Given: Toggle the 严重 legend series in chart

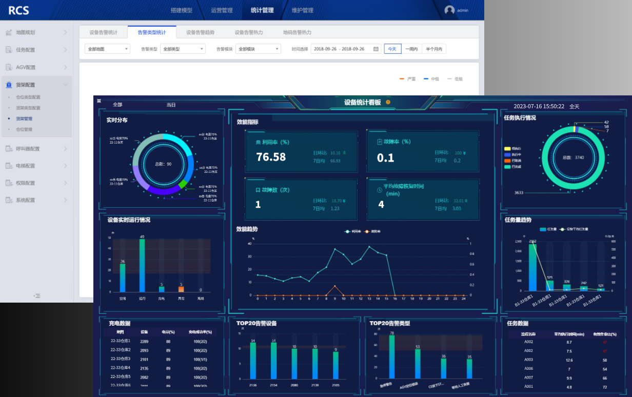Looking at the screenshot, I should coord(408,79).
